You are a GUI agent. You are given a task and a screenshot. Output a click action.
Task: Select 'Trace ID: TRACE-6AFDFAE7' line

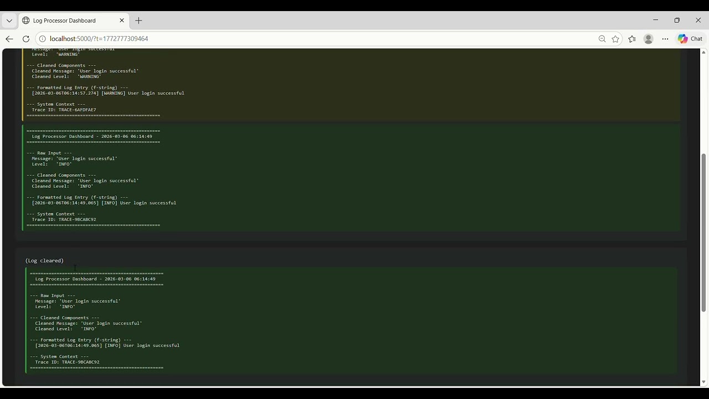pos(64,110)
